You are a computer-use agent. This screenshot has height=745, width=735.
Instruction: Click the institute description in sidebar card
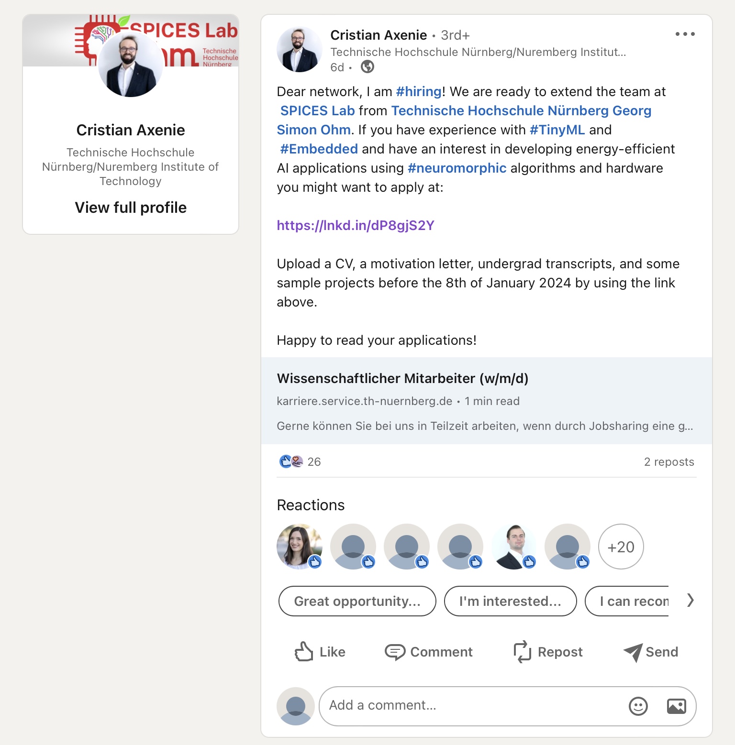[x=131, y=167]
